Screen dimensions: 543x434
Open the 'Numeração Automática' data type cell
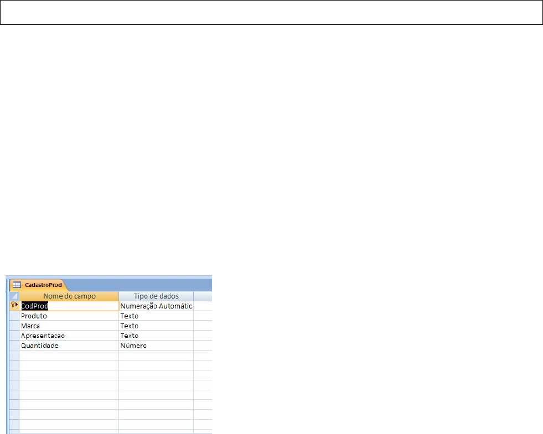[x=156, y=306]
